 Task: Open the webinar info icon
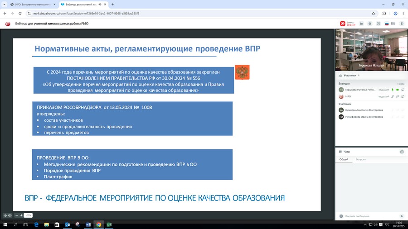click(370, 24)
